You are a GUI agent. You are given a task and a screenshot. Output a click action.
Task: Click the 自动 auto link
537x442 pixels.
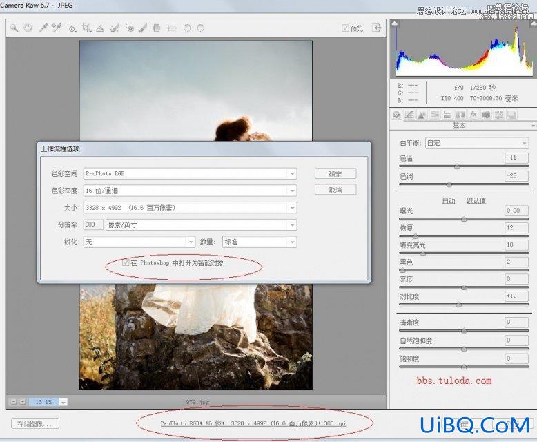pos(448,200)
